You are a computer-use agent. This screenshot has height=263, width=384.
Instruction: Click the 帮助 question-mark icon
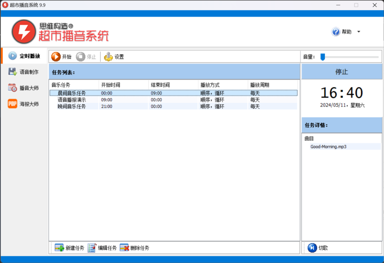click(x=336, y=31)
